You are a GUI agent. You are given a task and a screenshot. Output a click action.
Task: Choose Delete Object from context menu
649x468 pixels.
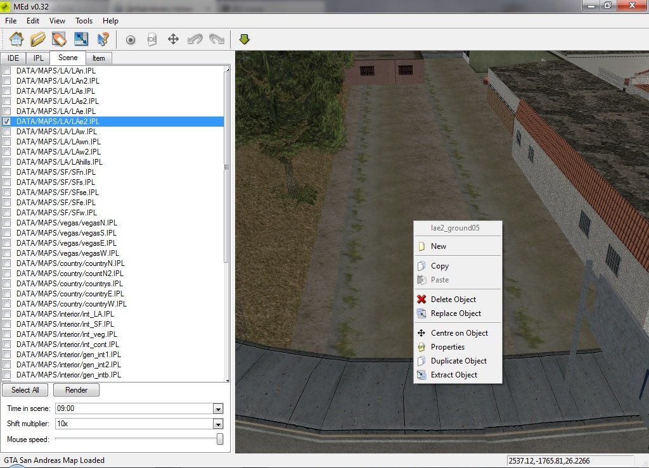tap(458, 299)
